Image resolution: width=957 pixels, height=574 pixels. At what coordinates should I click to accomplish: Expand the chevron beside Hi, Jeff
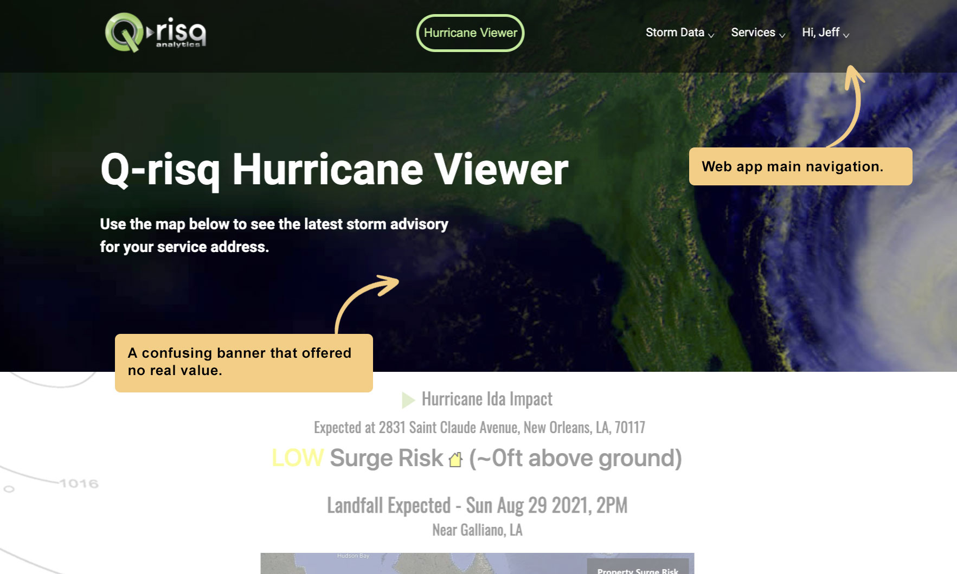point(846,35)
